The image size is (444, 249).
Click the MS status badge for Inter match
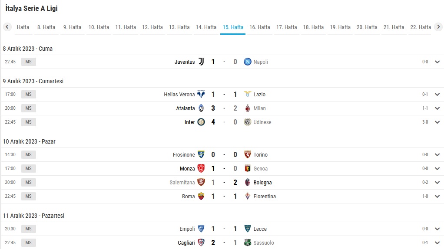pyautogui.click(x=29, y=122)
